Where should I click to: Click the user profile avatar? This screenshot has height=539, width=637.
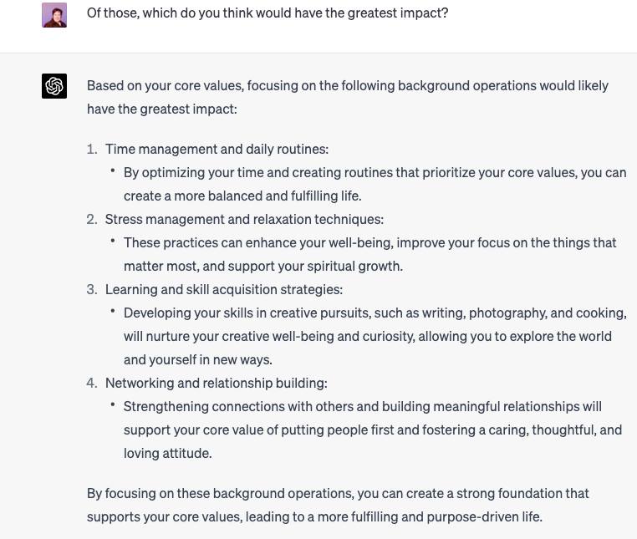click(54, 15)
